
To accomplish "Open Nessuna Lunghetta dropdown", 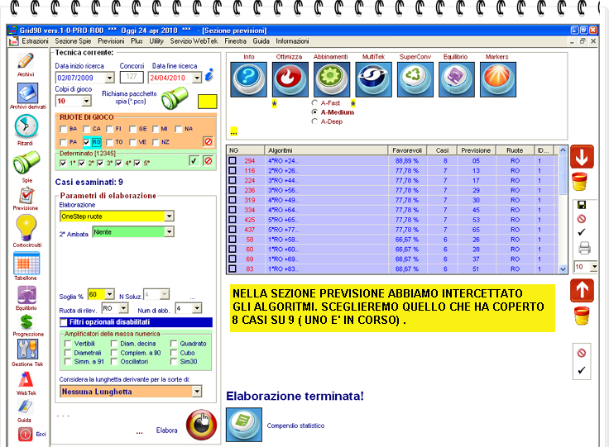I will tap(197, 391).
